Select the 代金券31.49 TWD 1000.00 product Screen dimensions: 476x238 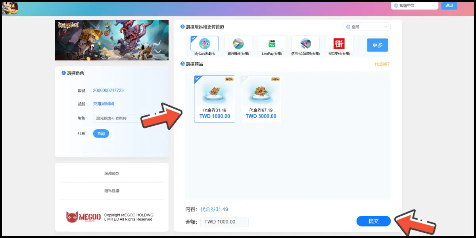pos(215,99)
